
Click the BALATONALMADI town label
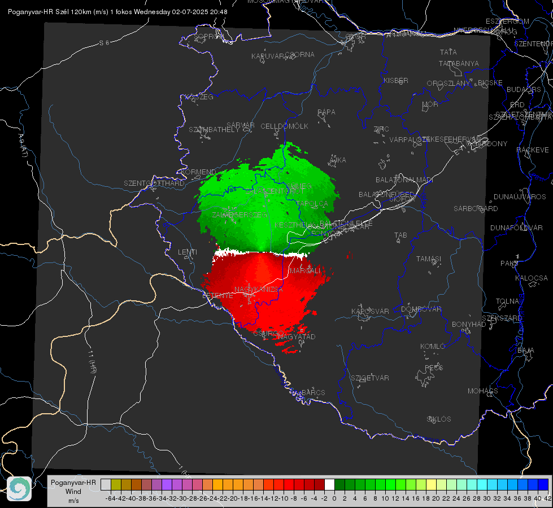click(x=404, y=180)
